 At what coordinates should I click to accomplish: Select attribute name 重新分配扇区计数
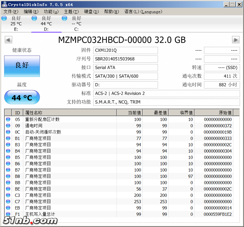tap(42, 119)
